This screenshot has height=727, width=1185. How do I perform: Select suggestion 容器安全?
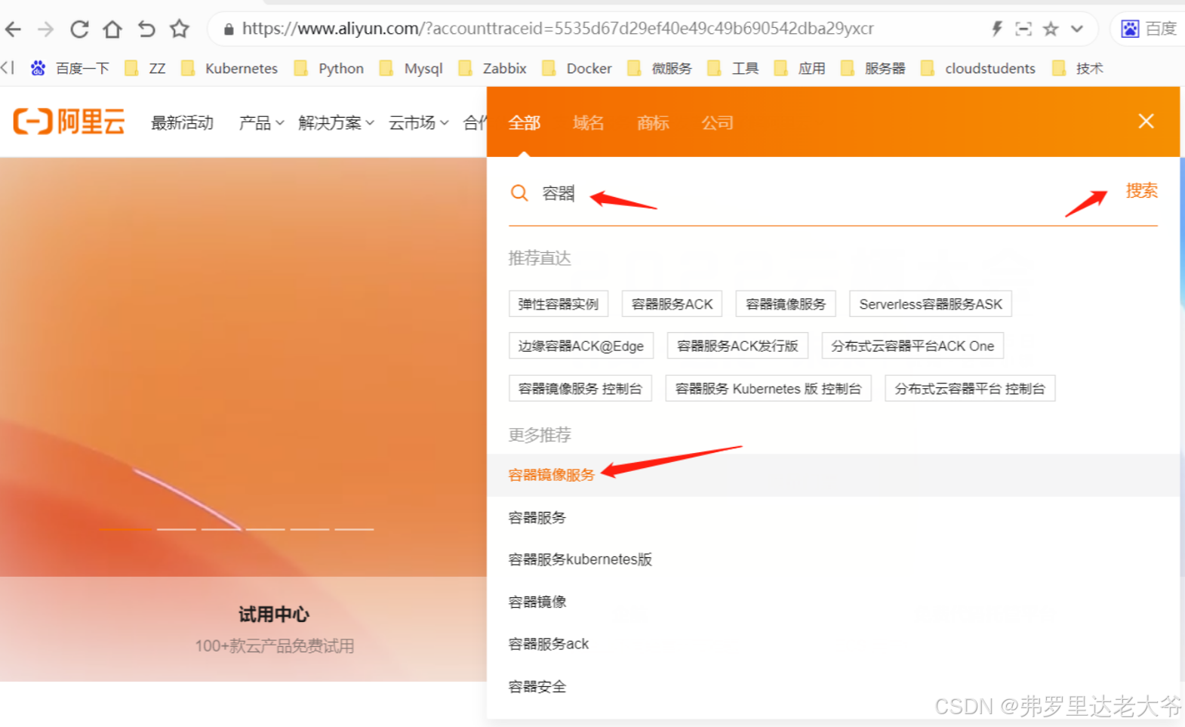coord(537,687)
